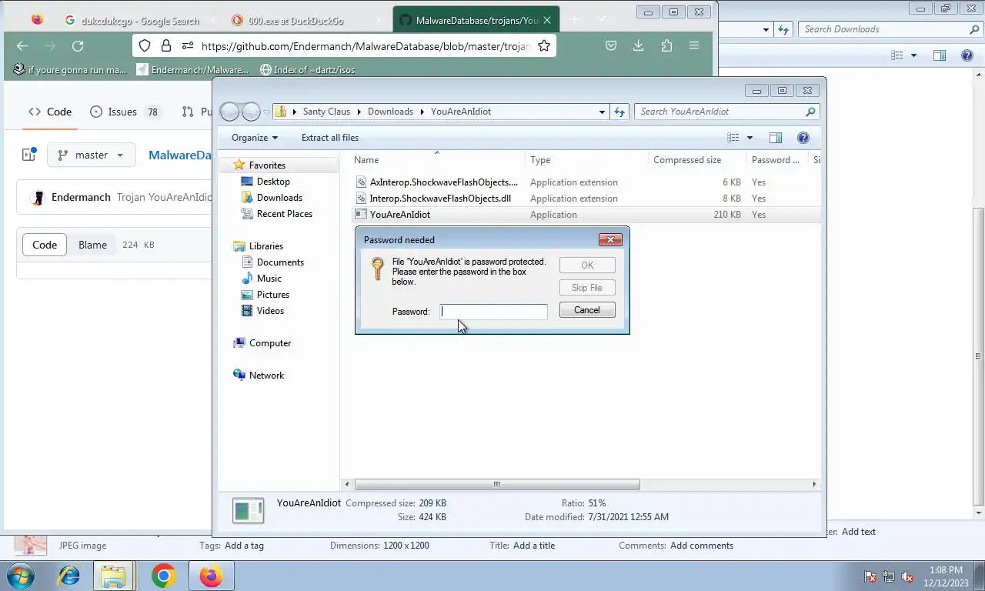Sort by the Name column header

[437, 160]
